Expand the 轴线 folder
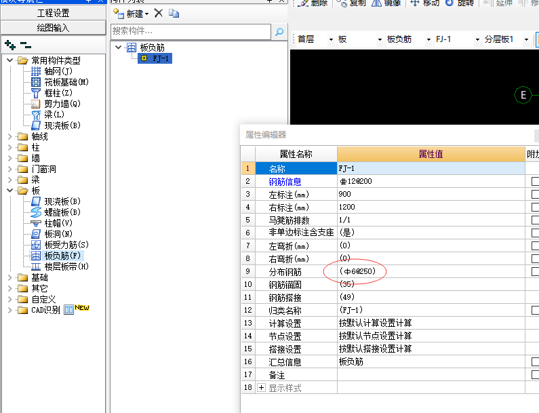Image resolution: width=539 pixels, height=413 pixels. click(x=9, y=136)
